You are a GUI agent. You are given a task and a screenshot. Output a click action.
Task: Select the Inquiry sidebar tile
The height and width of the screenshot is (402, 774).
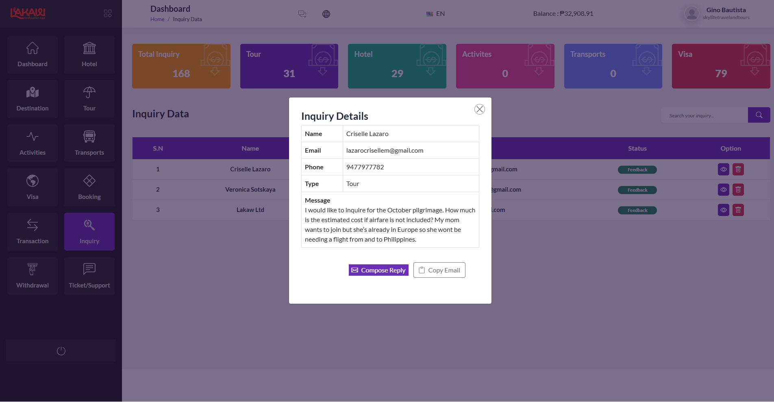89,231
